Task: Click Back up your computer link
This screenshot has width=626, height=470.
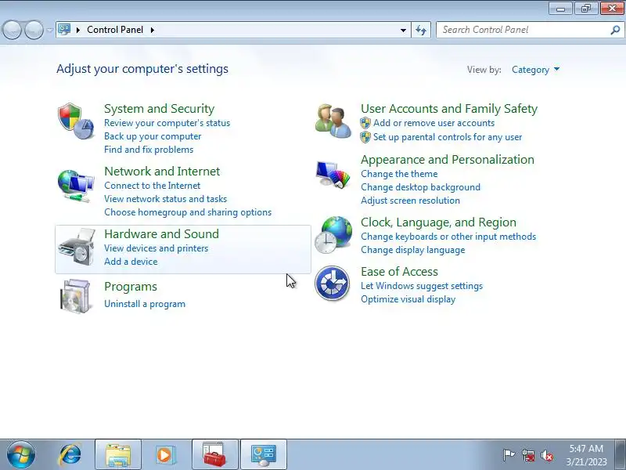Action: (153, 136)
